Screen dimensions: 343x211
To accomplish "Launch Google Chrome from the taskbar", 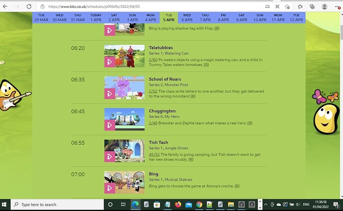I will [199, 205].
